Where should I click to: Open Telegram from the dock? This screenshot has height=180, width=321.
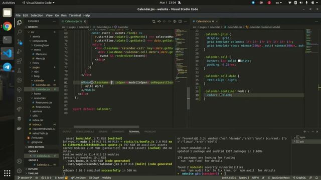pos(7,67)
